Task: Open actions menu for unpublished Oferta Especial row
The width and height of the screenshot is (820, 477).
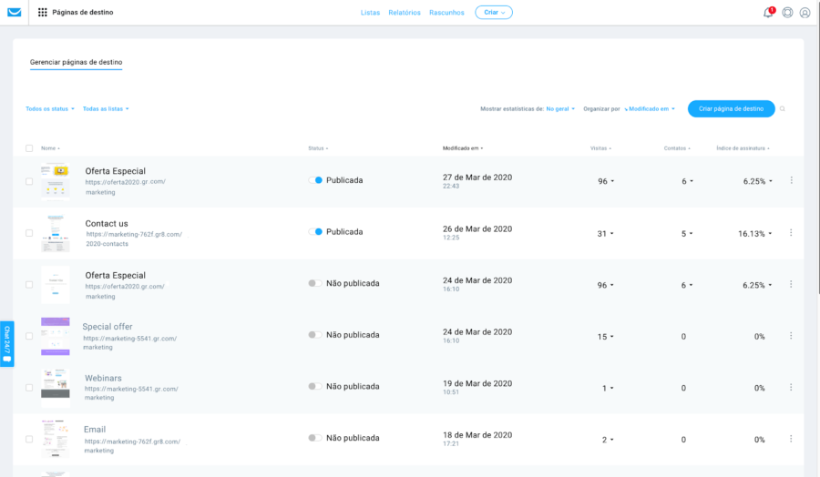Action: click(x=791, y=284)
